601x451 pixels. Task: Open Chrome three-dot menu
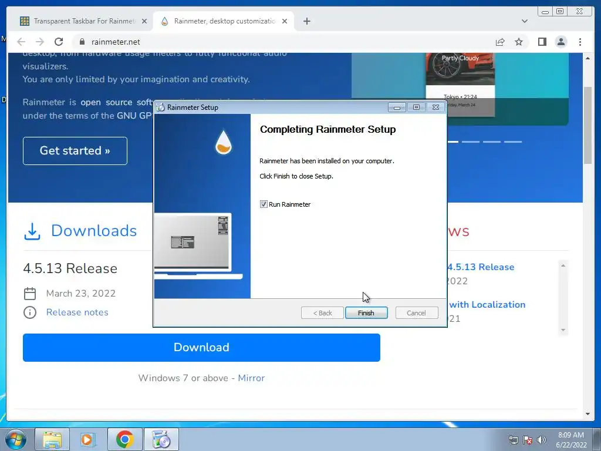(580, 42)
